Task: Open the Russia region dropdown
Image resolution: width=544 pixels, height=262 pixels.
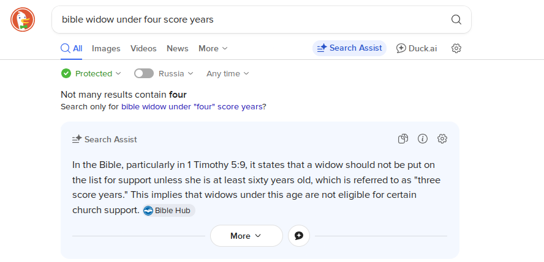Action: (176, 73)
